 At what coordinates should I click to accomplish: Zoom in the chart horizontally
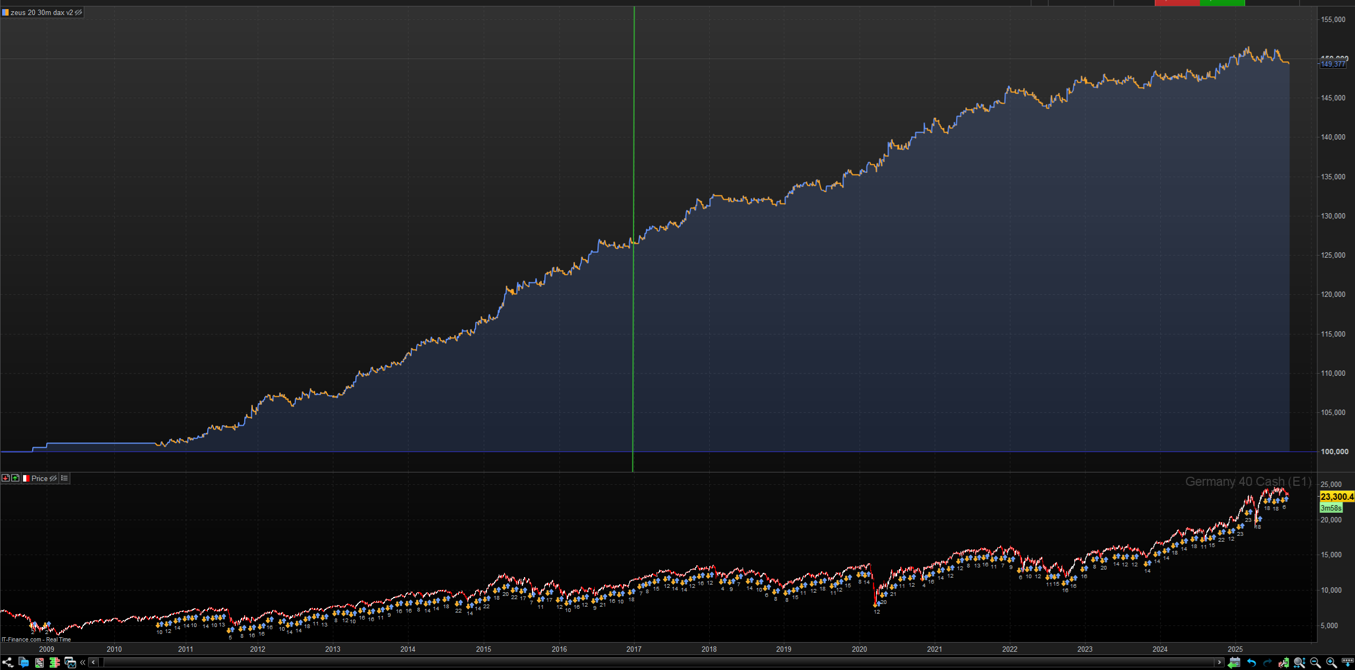coord(1331,662)
